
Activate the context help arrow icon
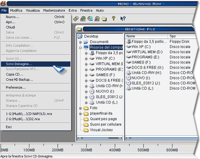pyautogui.click(x=123, y=18)
